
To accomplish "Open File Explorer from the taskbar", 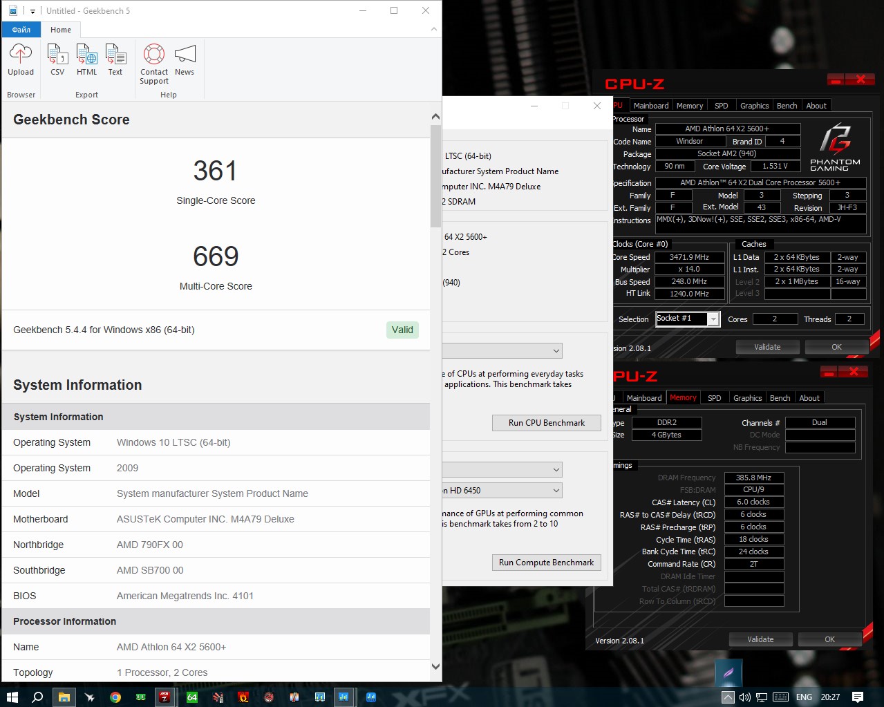I will (x=64, y=697).
